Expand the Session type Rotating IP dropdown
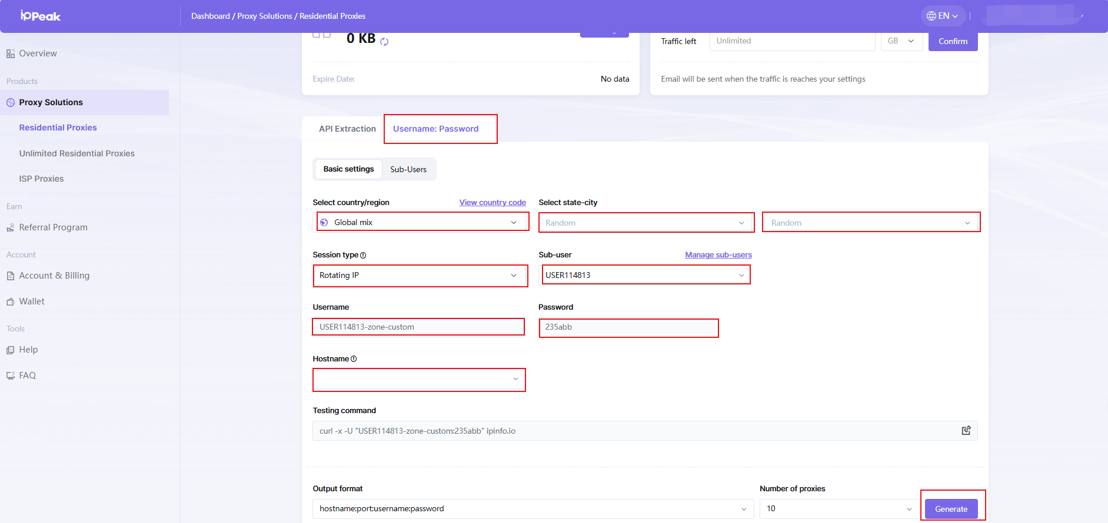Viewport: 1108px width, 523px height. 420,276
